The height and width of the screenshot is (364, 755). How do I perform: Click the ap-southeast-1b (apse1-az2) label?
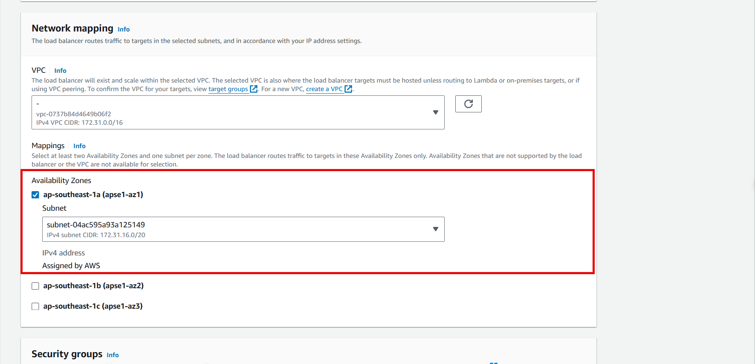click(x=93, y=286)
